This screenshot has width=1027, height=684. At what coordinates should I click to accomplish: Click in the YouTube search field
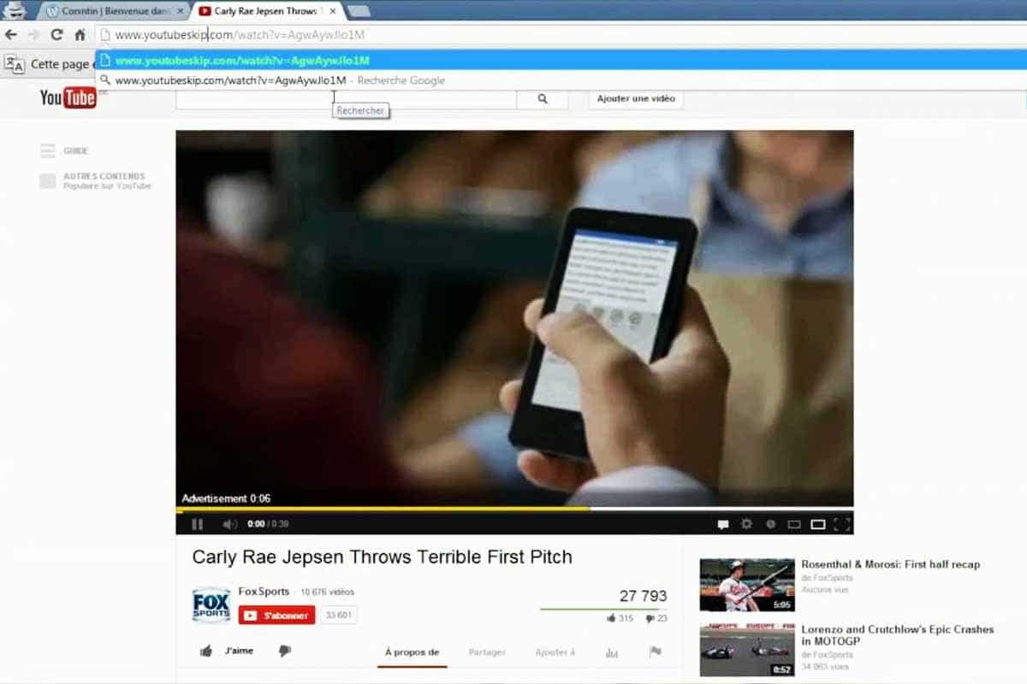point(346,98)
